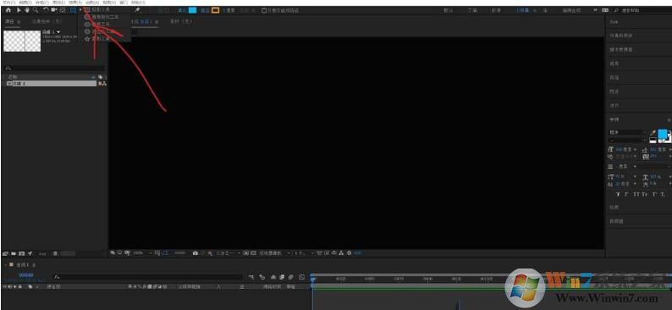Screen dimensions: 672x310
Task: Click the snapshot camera icon below viewer
Action: [195, 253]
